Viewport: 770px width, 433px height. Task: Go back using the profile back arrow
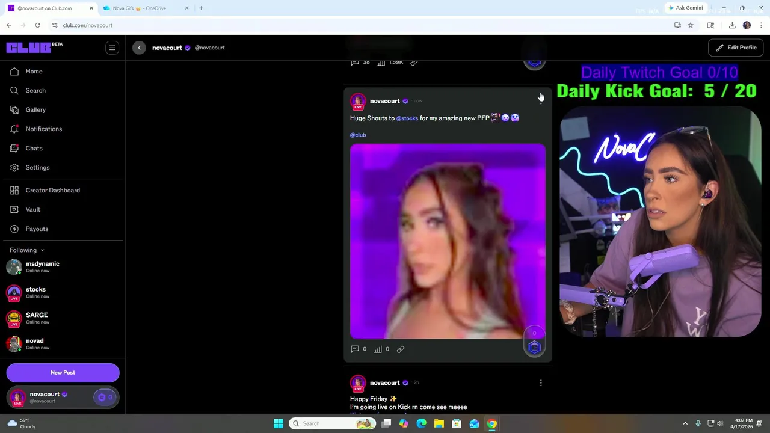coord(139,48)
